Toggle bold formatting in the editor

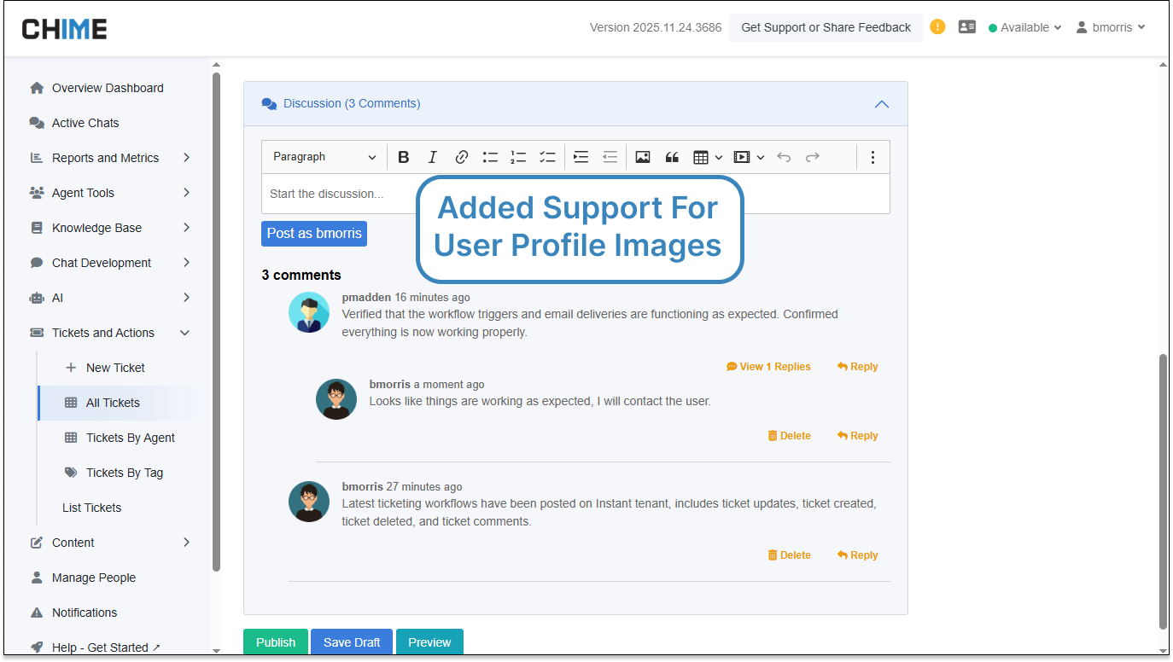[404, 157]
